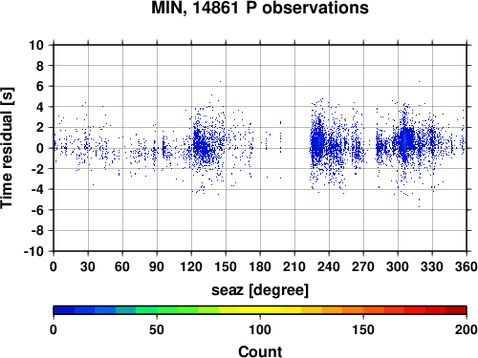The image size is (478, 358).
Task: Click the 10 tick label on y-axis
Action: pos(36,45)
